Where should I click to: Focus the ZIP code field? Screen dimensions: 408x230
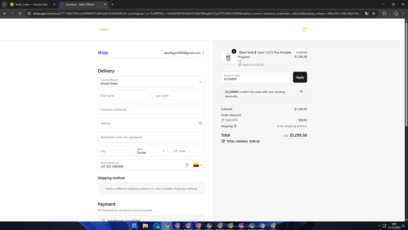[x=188, y=151]
